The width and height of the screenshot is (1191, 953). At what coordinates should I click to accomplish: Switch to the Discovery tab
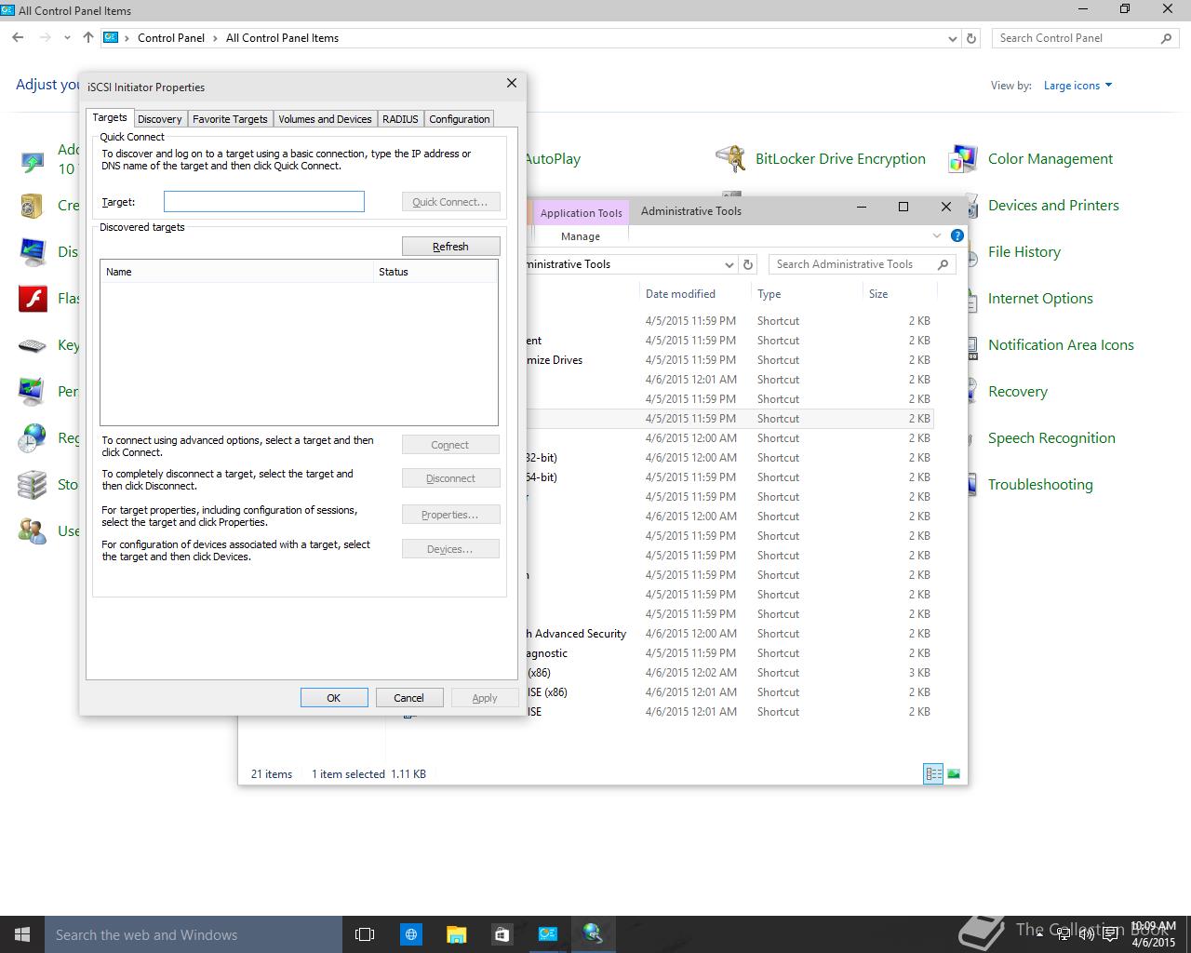pyautogui.click(x=160, y=119)
